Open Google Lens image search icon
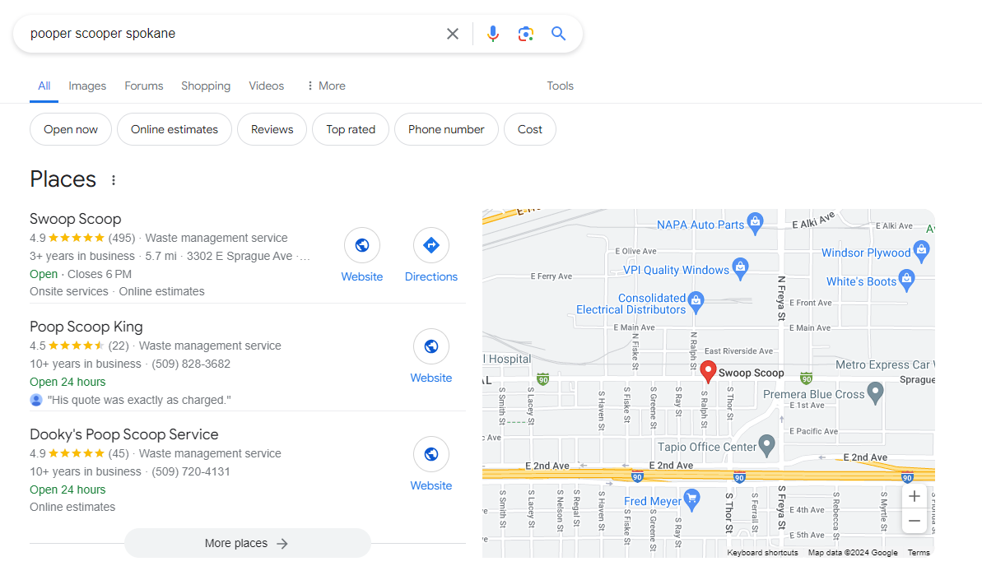This screenshot has width=982, height=580. (x=525, y=34)
